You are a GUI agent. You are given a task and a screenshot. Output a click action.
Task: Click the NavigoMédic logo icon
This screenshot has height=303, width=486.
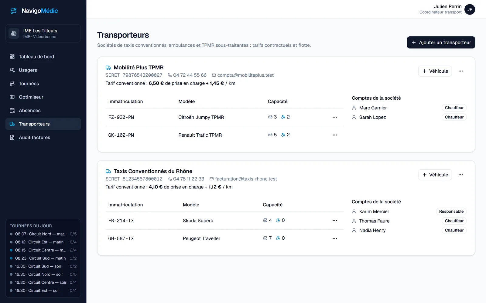13,11
